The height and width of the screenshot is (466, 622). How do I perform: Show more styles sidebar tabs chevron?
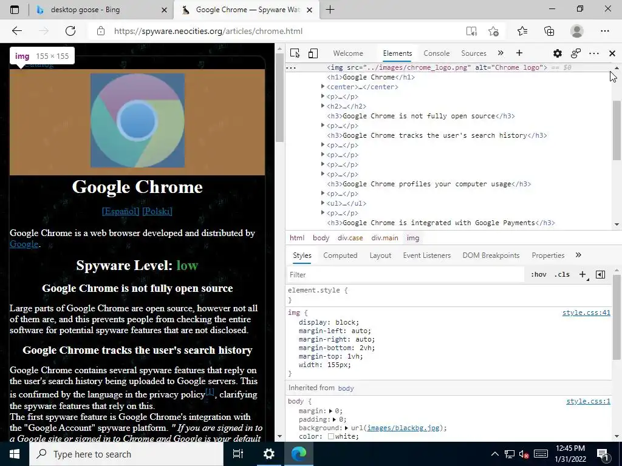tap(578, 255)
